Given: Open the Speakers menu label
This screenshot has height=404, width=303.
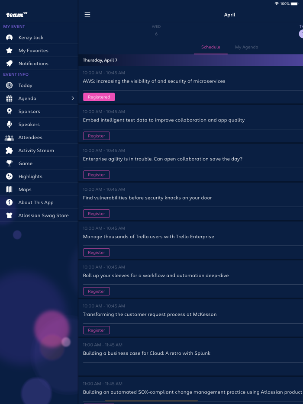Looking at the screenshot, I should click(x=29, y=125).
